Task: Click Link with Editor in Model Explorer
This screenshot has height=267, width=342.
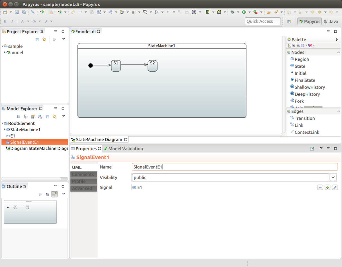Action: (x=55, y=116)
